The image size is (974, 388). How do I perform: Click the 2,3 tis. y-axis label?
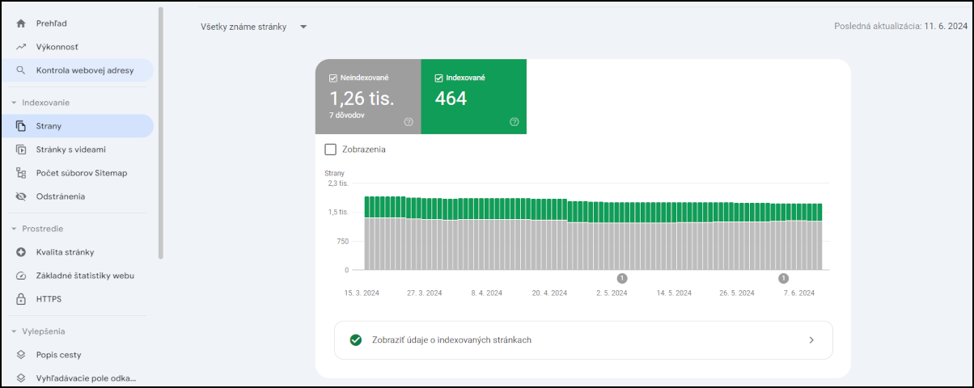[338, 183]
